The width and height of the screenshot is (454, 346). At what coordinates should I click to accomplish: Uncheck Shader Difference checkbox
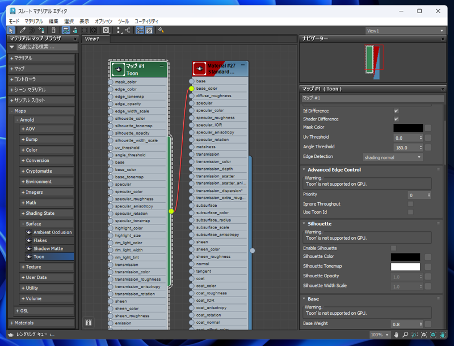(396, 119)
